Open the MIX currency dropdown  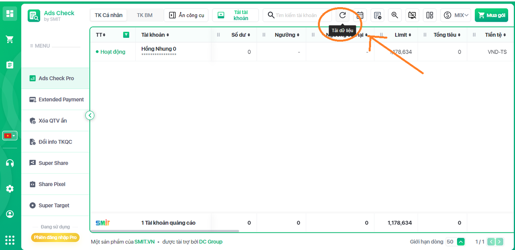point(456,15)
